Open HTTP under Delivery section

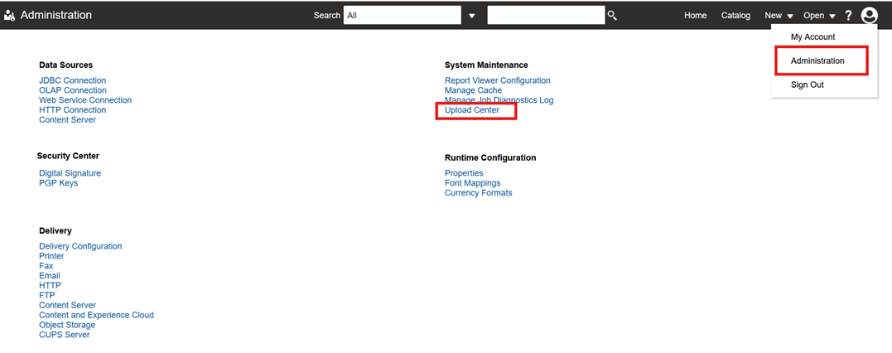[x=50, y=285]
